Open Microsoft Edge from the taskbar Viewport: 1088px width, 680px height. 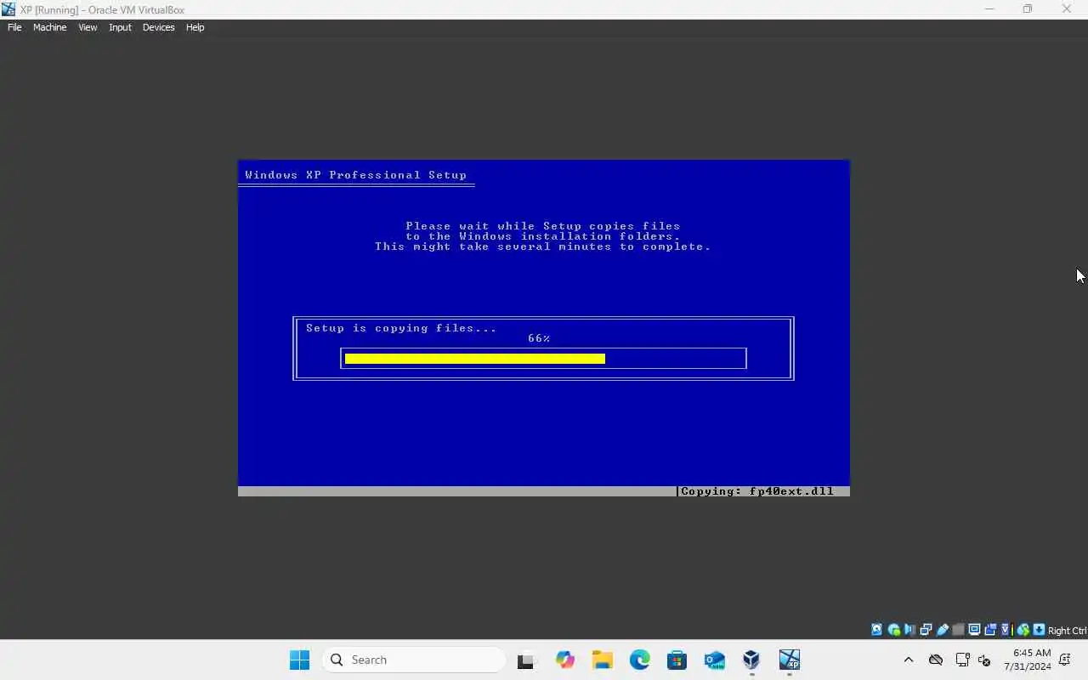point(639,660)
